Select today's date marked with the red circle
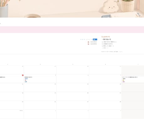144x119 pixels. point(23,75)
